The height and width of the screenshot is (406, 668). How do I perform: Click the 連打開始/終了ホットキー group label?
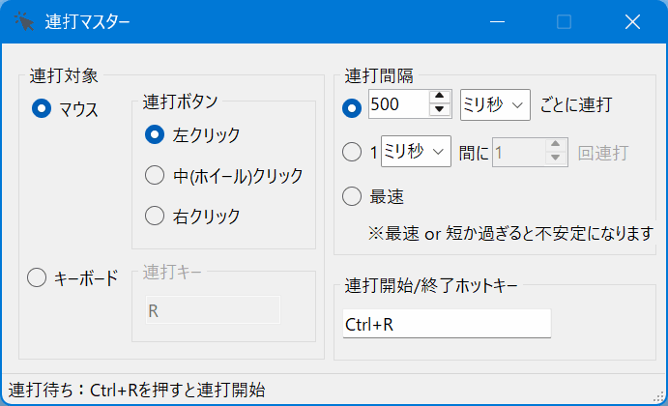[x=431, y=285]
